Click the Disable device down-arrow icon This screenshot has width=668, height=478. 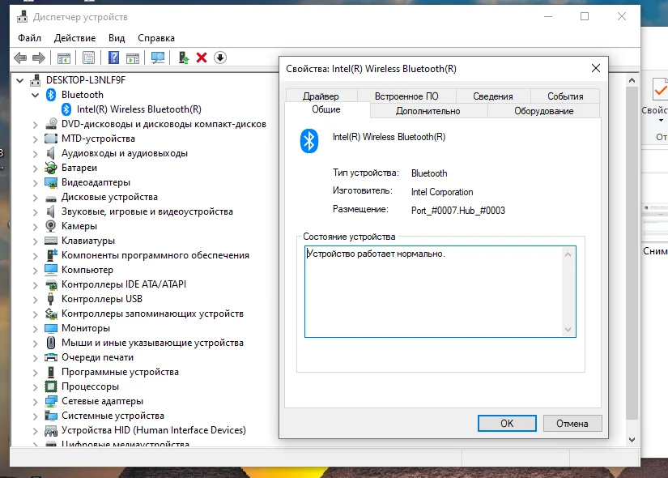[x=220, y=58]
